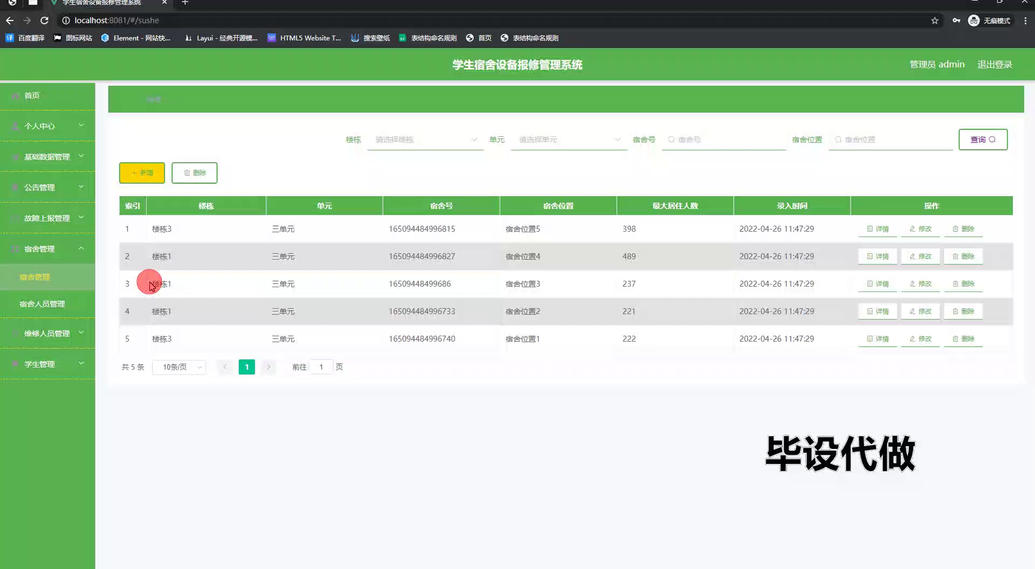This screenshot has width=1035, height=569.
Task: Open the incognito 无痕模式 indicator
Action: coord(990,20)
